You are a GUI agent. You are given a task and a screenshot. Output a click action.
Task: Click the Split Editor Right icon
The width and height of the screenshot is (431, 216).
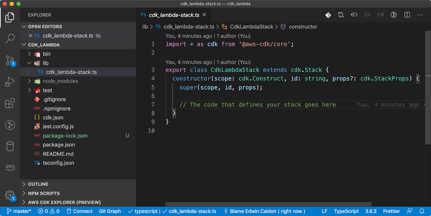(407, 15)
